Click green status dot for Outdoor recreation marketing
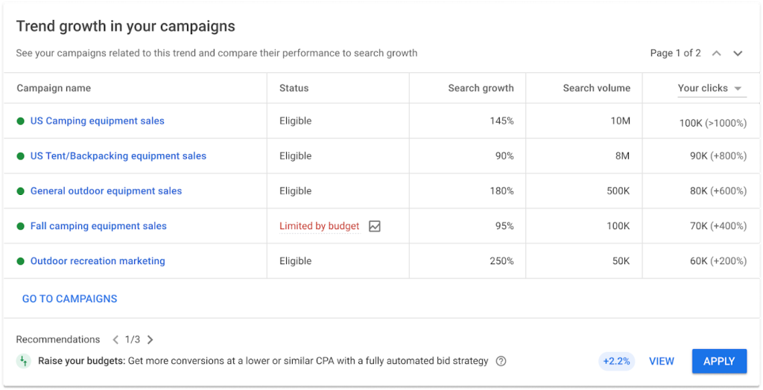 pyautogui.click(x=20, y=261)
